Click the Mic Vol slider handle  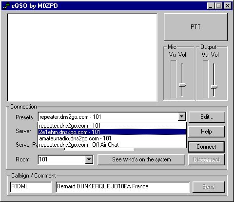click(x=182, y=85)
